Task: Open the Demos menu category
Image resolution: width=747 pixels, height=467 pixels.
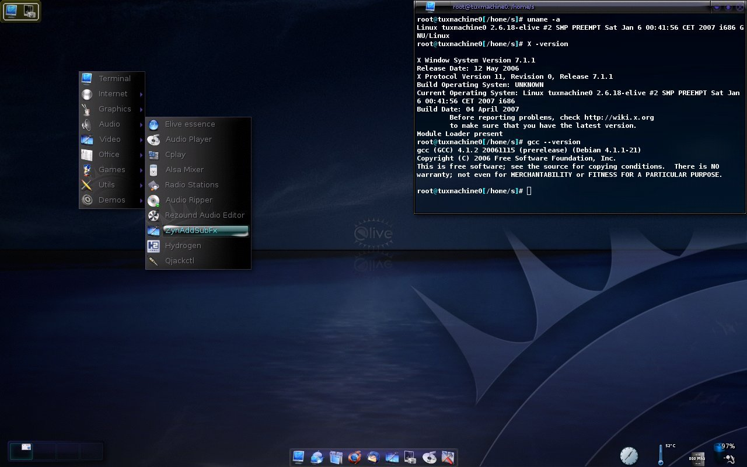Action: (112, 200)
